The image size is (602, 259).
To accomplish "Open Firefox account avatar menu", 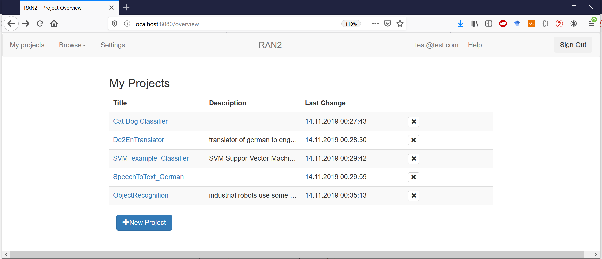I will click(x=574, y=24).
